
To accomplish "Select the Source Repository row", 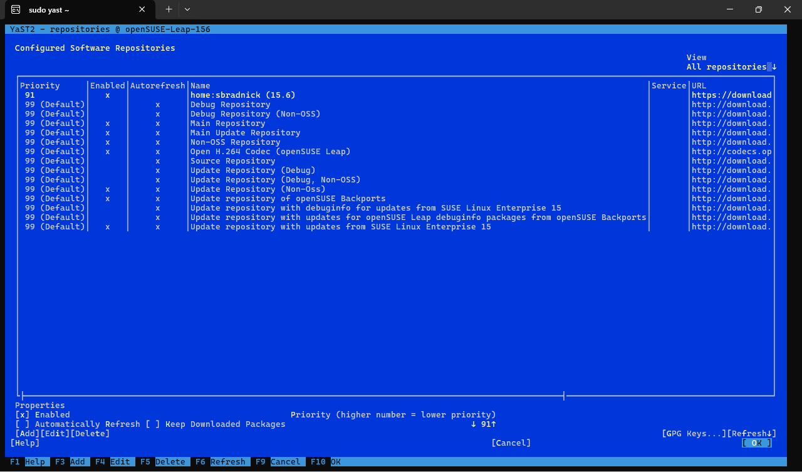I will click(x=396, y=161).
